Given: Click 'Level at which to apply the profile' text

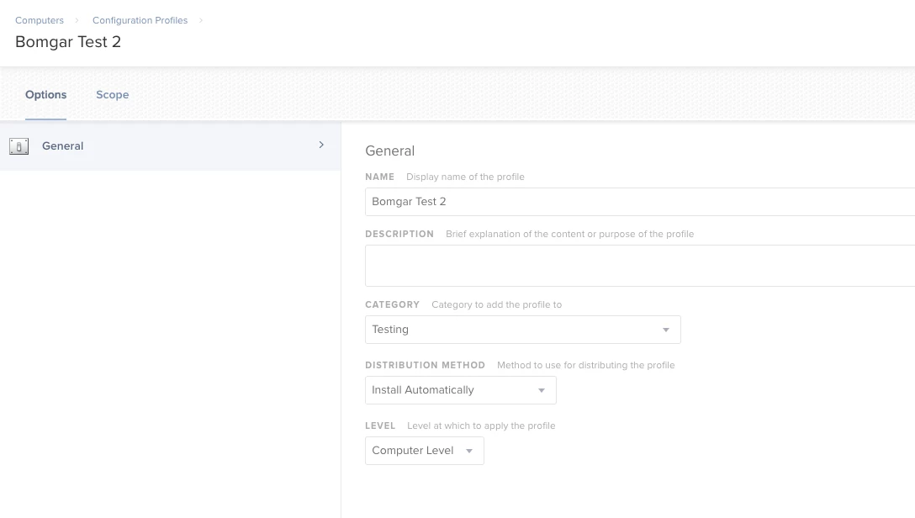Looking at the screenshot, I should pos(481,425).
